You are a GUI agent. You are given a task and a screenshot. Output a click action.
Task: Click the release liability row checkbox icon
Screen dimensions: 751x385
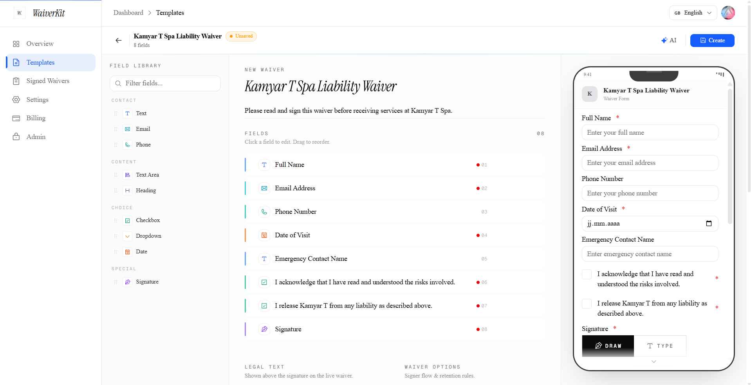coord(264,306)
